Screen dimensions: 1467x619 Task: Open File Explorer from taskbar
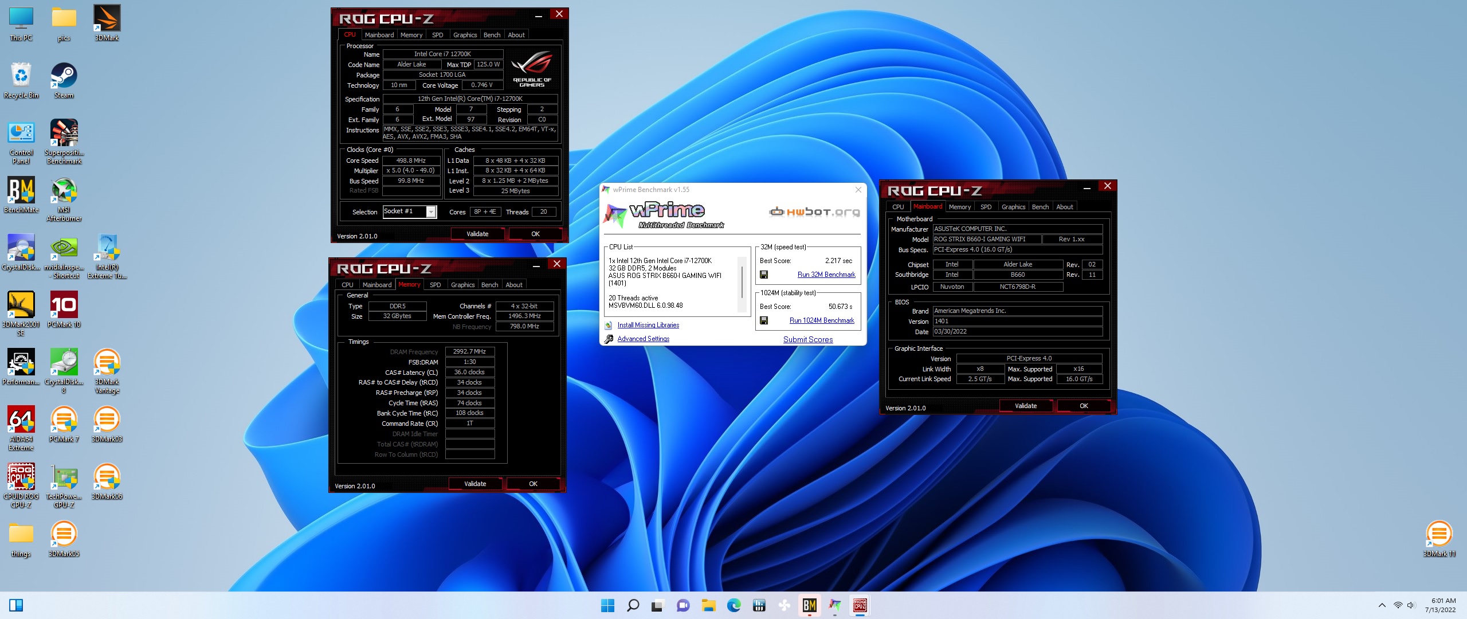point(708,605)
